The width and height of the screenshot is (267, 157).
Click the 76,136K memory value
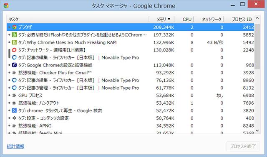(165, 80)
